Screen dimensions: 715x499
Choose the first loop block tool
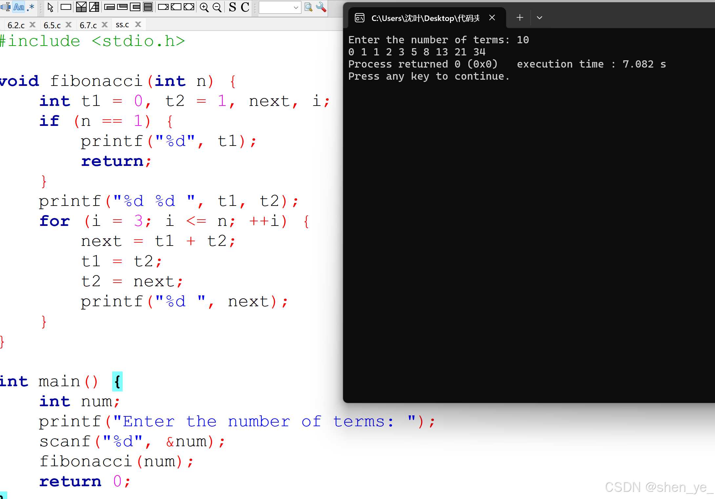pos(110,7)
